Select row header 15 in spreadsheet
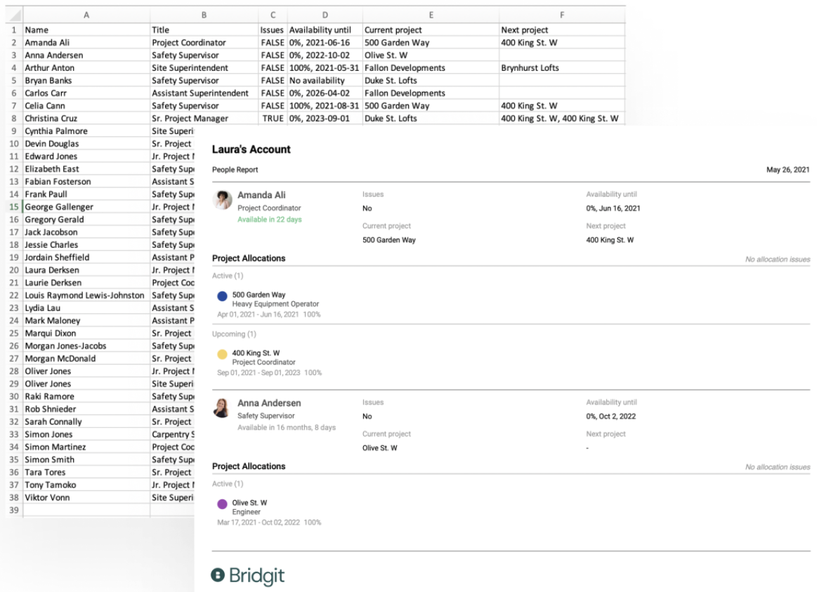 14,206
